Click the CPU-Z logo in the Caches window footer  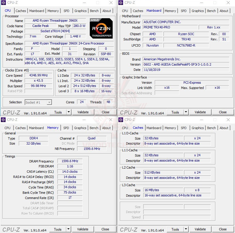point(129,229)
